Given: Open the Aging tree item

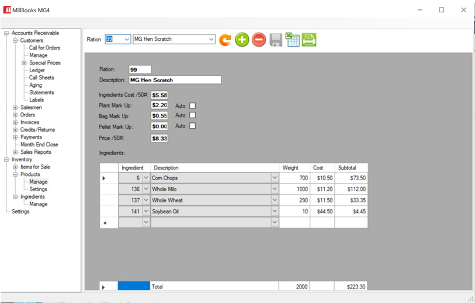Looking at the screenshot, I should click(x=36, y=85).
